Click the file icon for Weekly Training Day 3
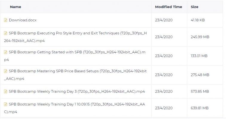This screenshot has width=226, height=119. (x=5, y=91)
